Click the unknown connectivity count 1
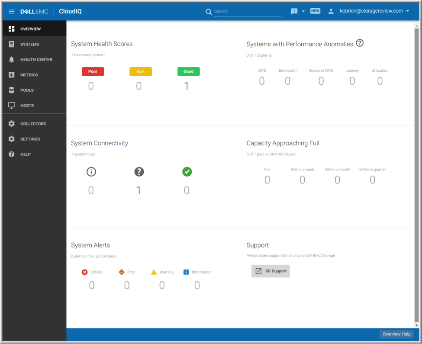This screenshot has width=422, height=344. tap(139, 190)
